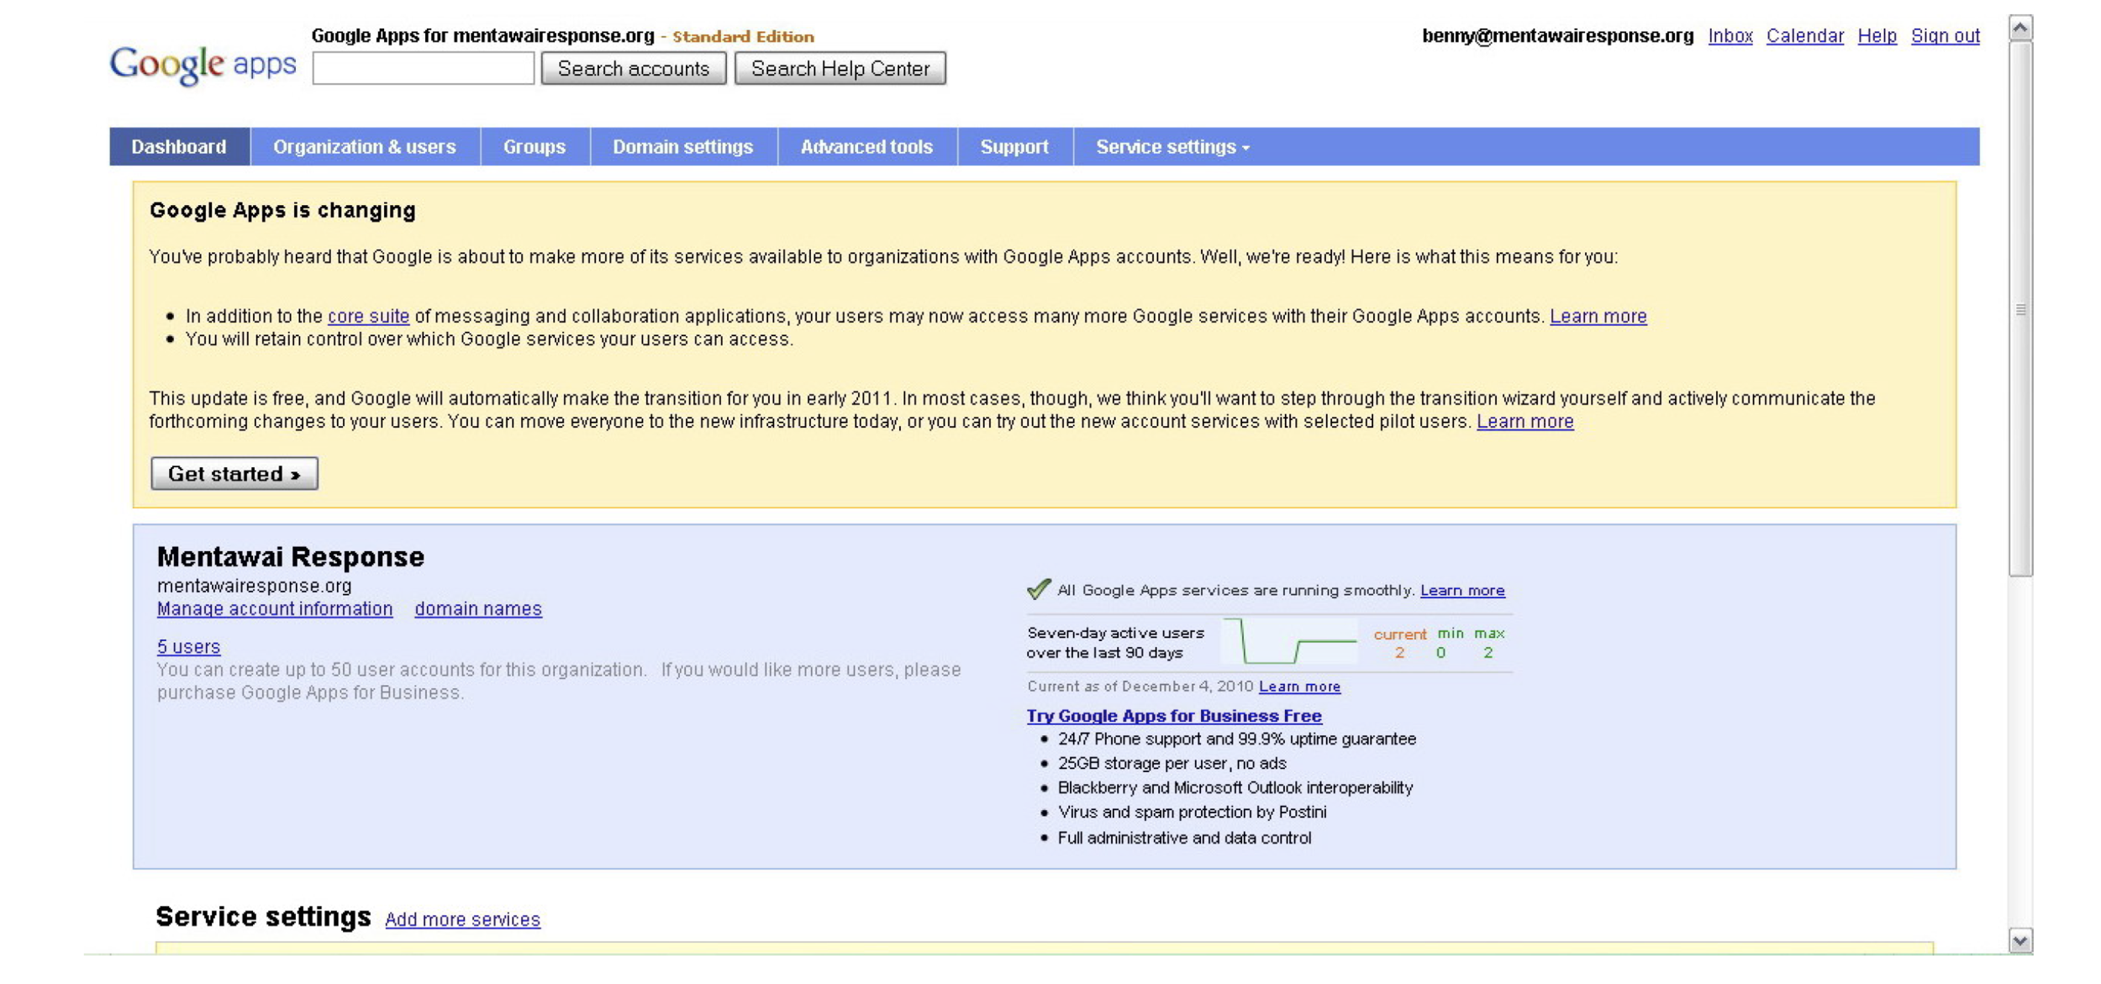2101x984 pixels.
Task: Click the green services status checkmark
Action: tap(1039, 589)
